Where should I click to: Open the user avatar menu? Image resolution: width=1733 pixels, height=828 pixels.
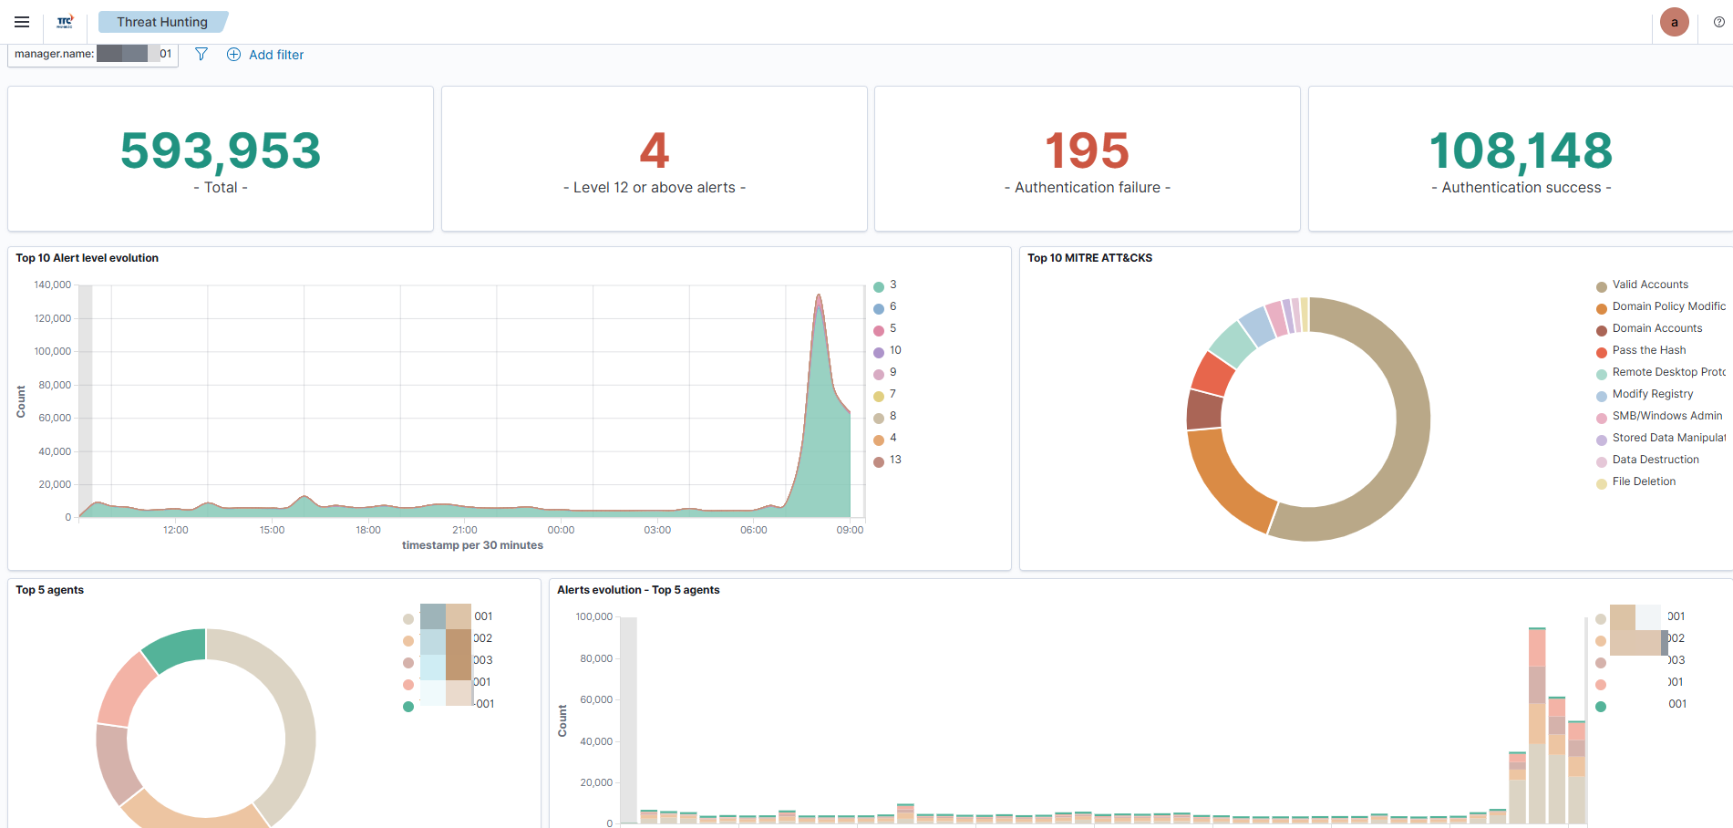click(1674, 22)
